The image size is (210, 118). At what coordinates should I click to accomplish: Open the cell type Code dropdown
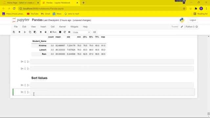pyautogui.click(x=81, y=32)
